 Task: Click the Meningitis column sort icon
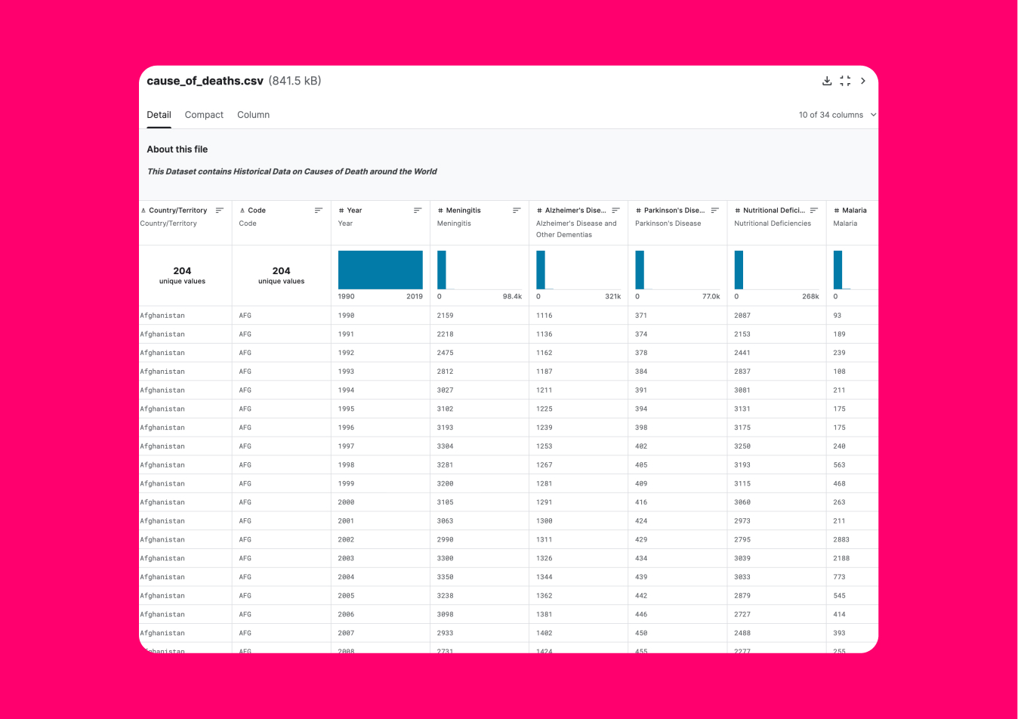[517, 211]
